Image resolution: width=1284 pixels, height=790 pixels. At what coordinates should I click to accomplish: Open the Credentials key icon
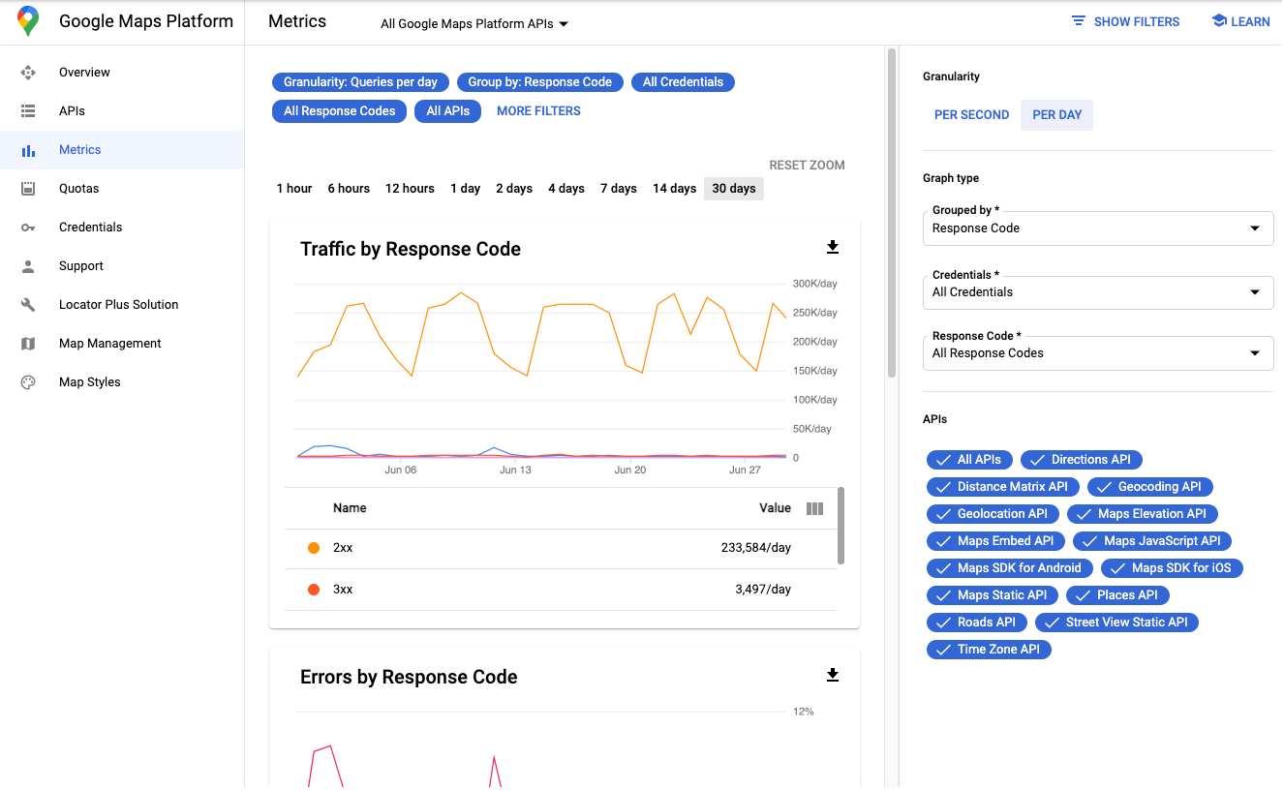pyautogui.click(x=28, y=227)
